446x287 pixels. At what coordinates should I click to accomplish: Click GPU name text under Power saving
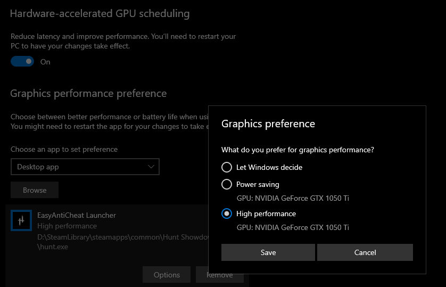pyautogui.click(x=293, y=198)
